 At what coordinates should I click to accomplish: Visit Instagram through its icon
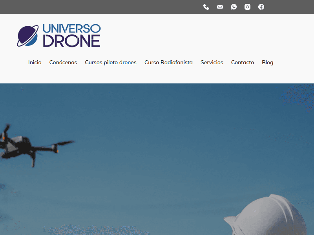(x=247, y=7)
